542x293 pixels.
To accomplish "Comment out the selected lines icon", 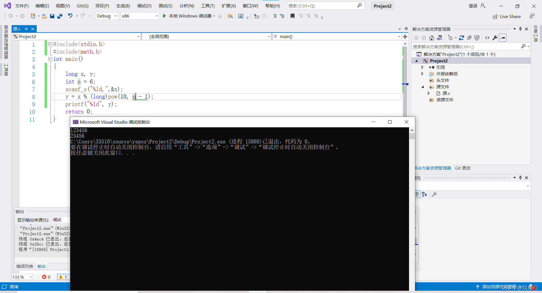I will [274, 16].
